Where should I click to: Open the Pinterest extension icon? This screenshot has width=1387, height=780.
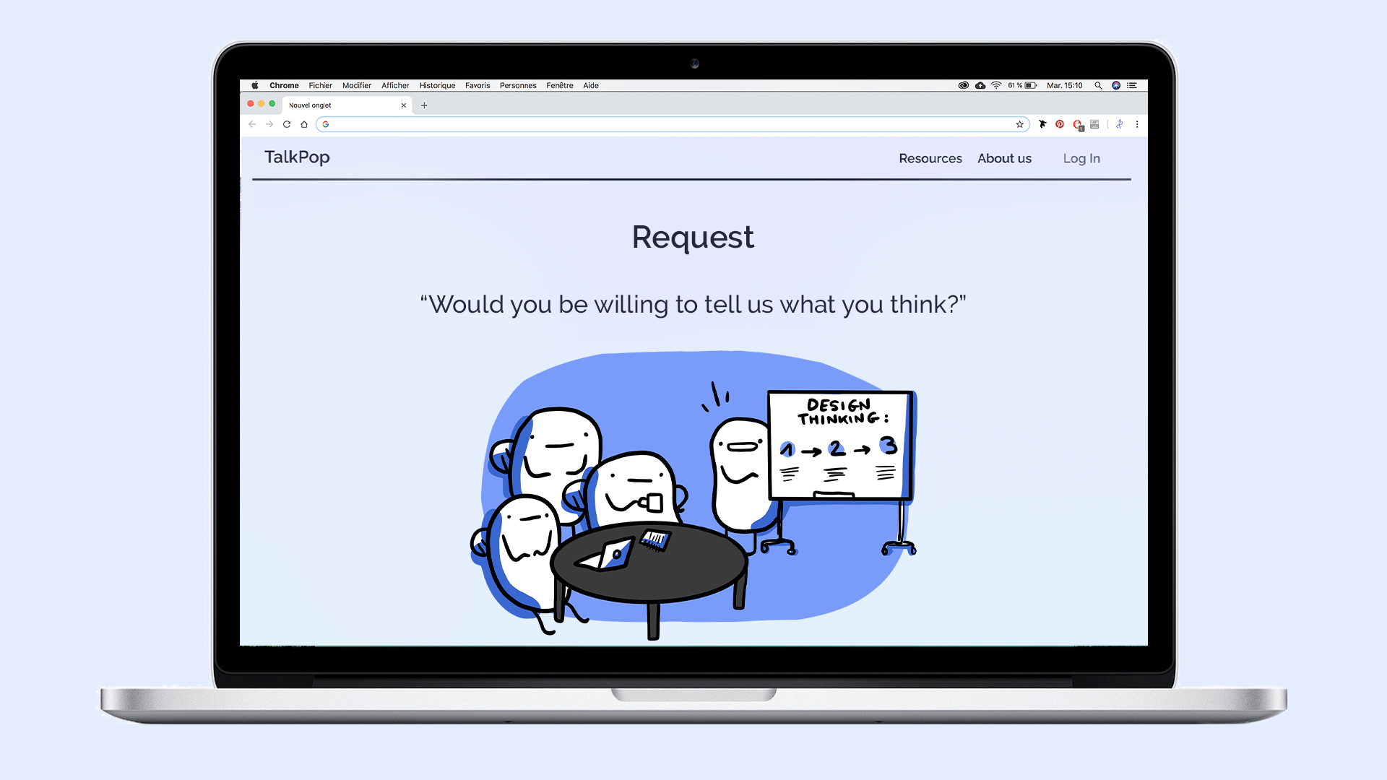click(1060, 124)
